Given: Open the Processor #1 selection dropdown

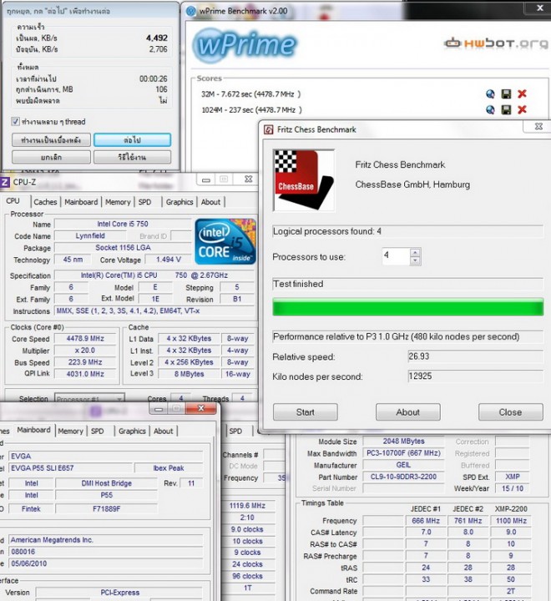Looking at the screenshot, I should [x=89, y=399].
